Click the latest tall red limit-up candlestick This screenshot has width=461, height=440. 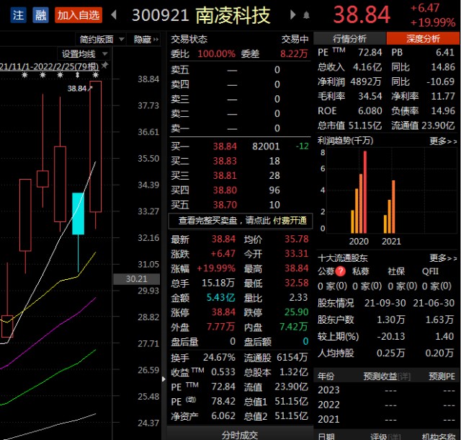tap(96, 146)
